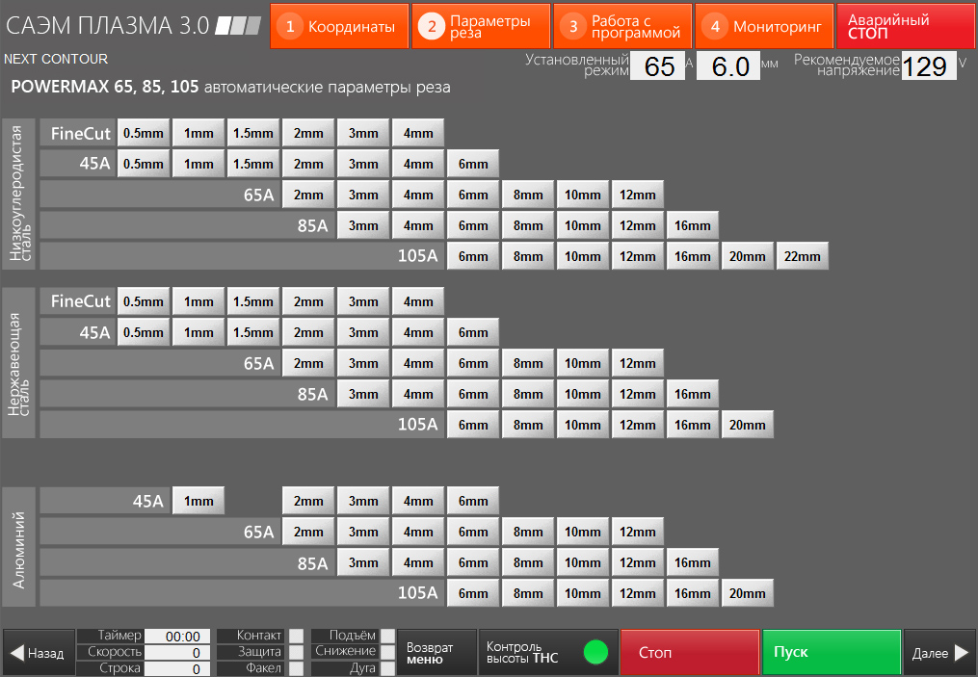Screen dimensions: 978x677
Task: Pick stainless steel 65A 10mm preset
Action: tap(583, 363)
